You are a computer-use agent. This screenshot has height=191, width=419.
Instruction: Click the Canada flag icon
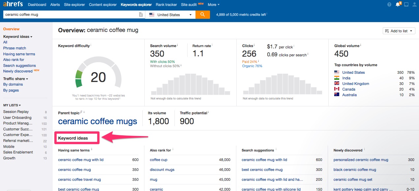click(337, 89)
